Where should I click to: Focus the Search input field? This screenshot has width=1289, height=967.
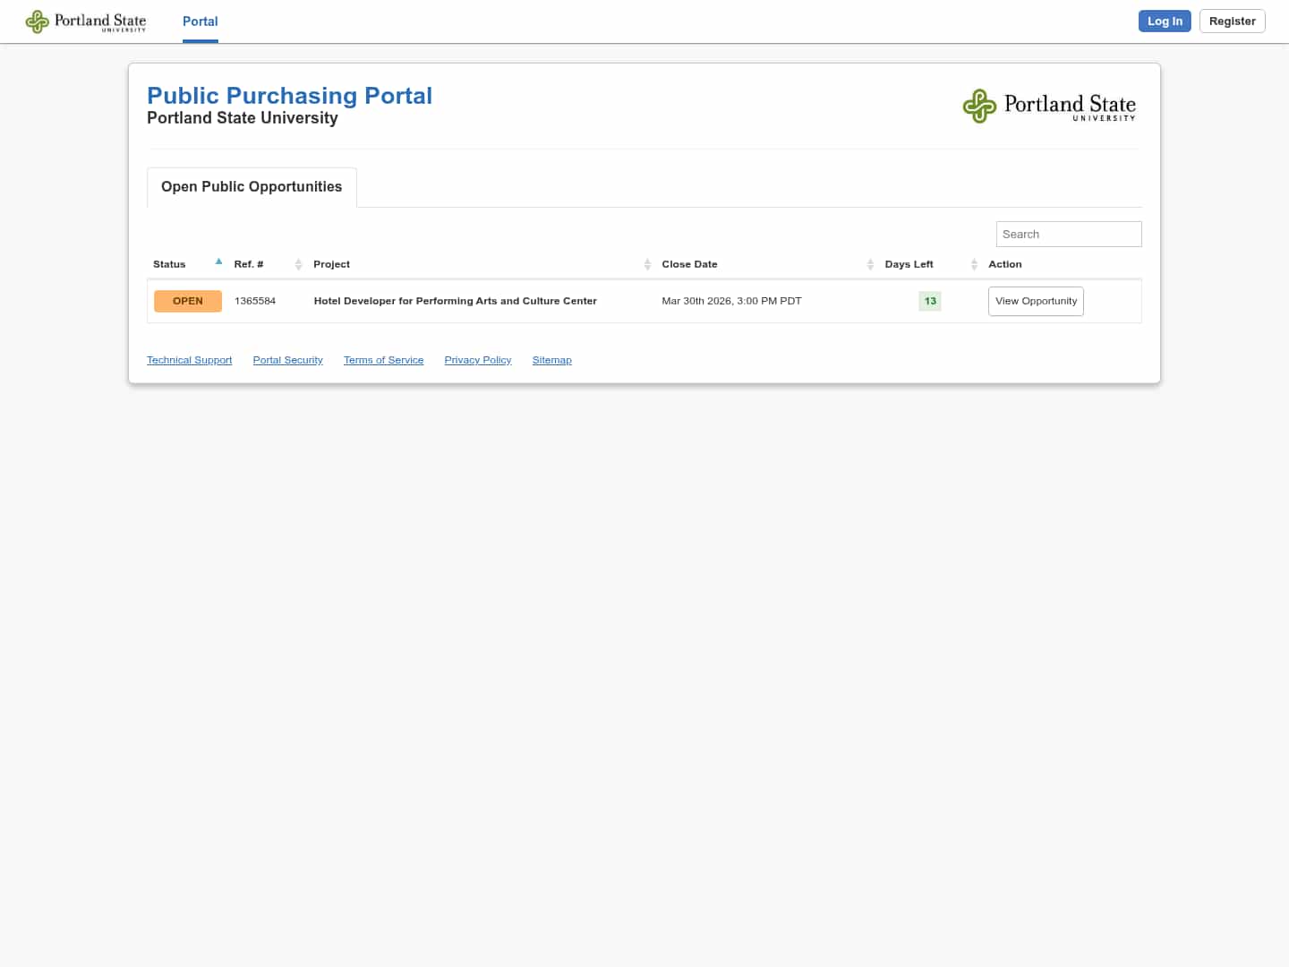[1069, 235]
